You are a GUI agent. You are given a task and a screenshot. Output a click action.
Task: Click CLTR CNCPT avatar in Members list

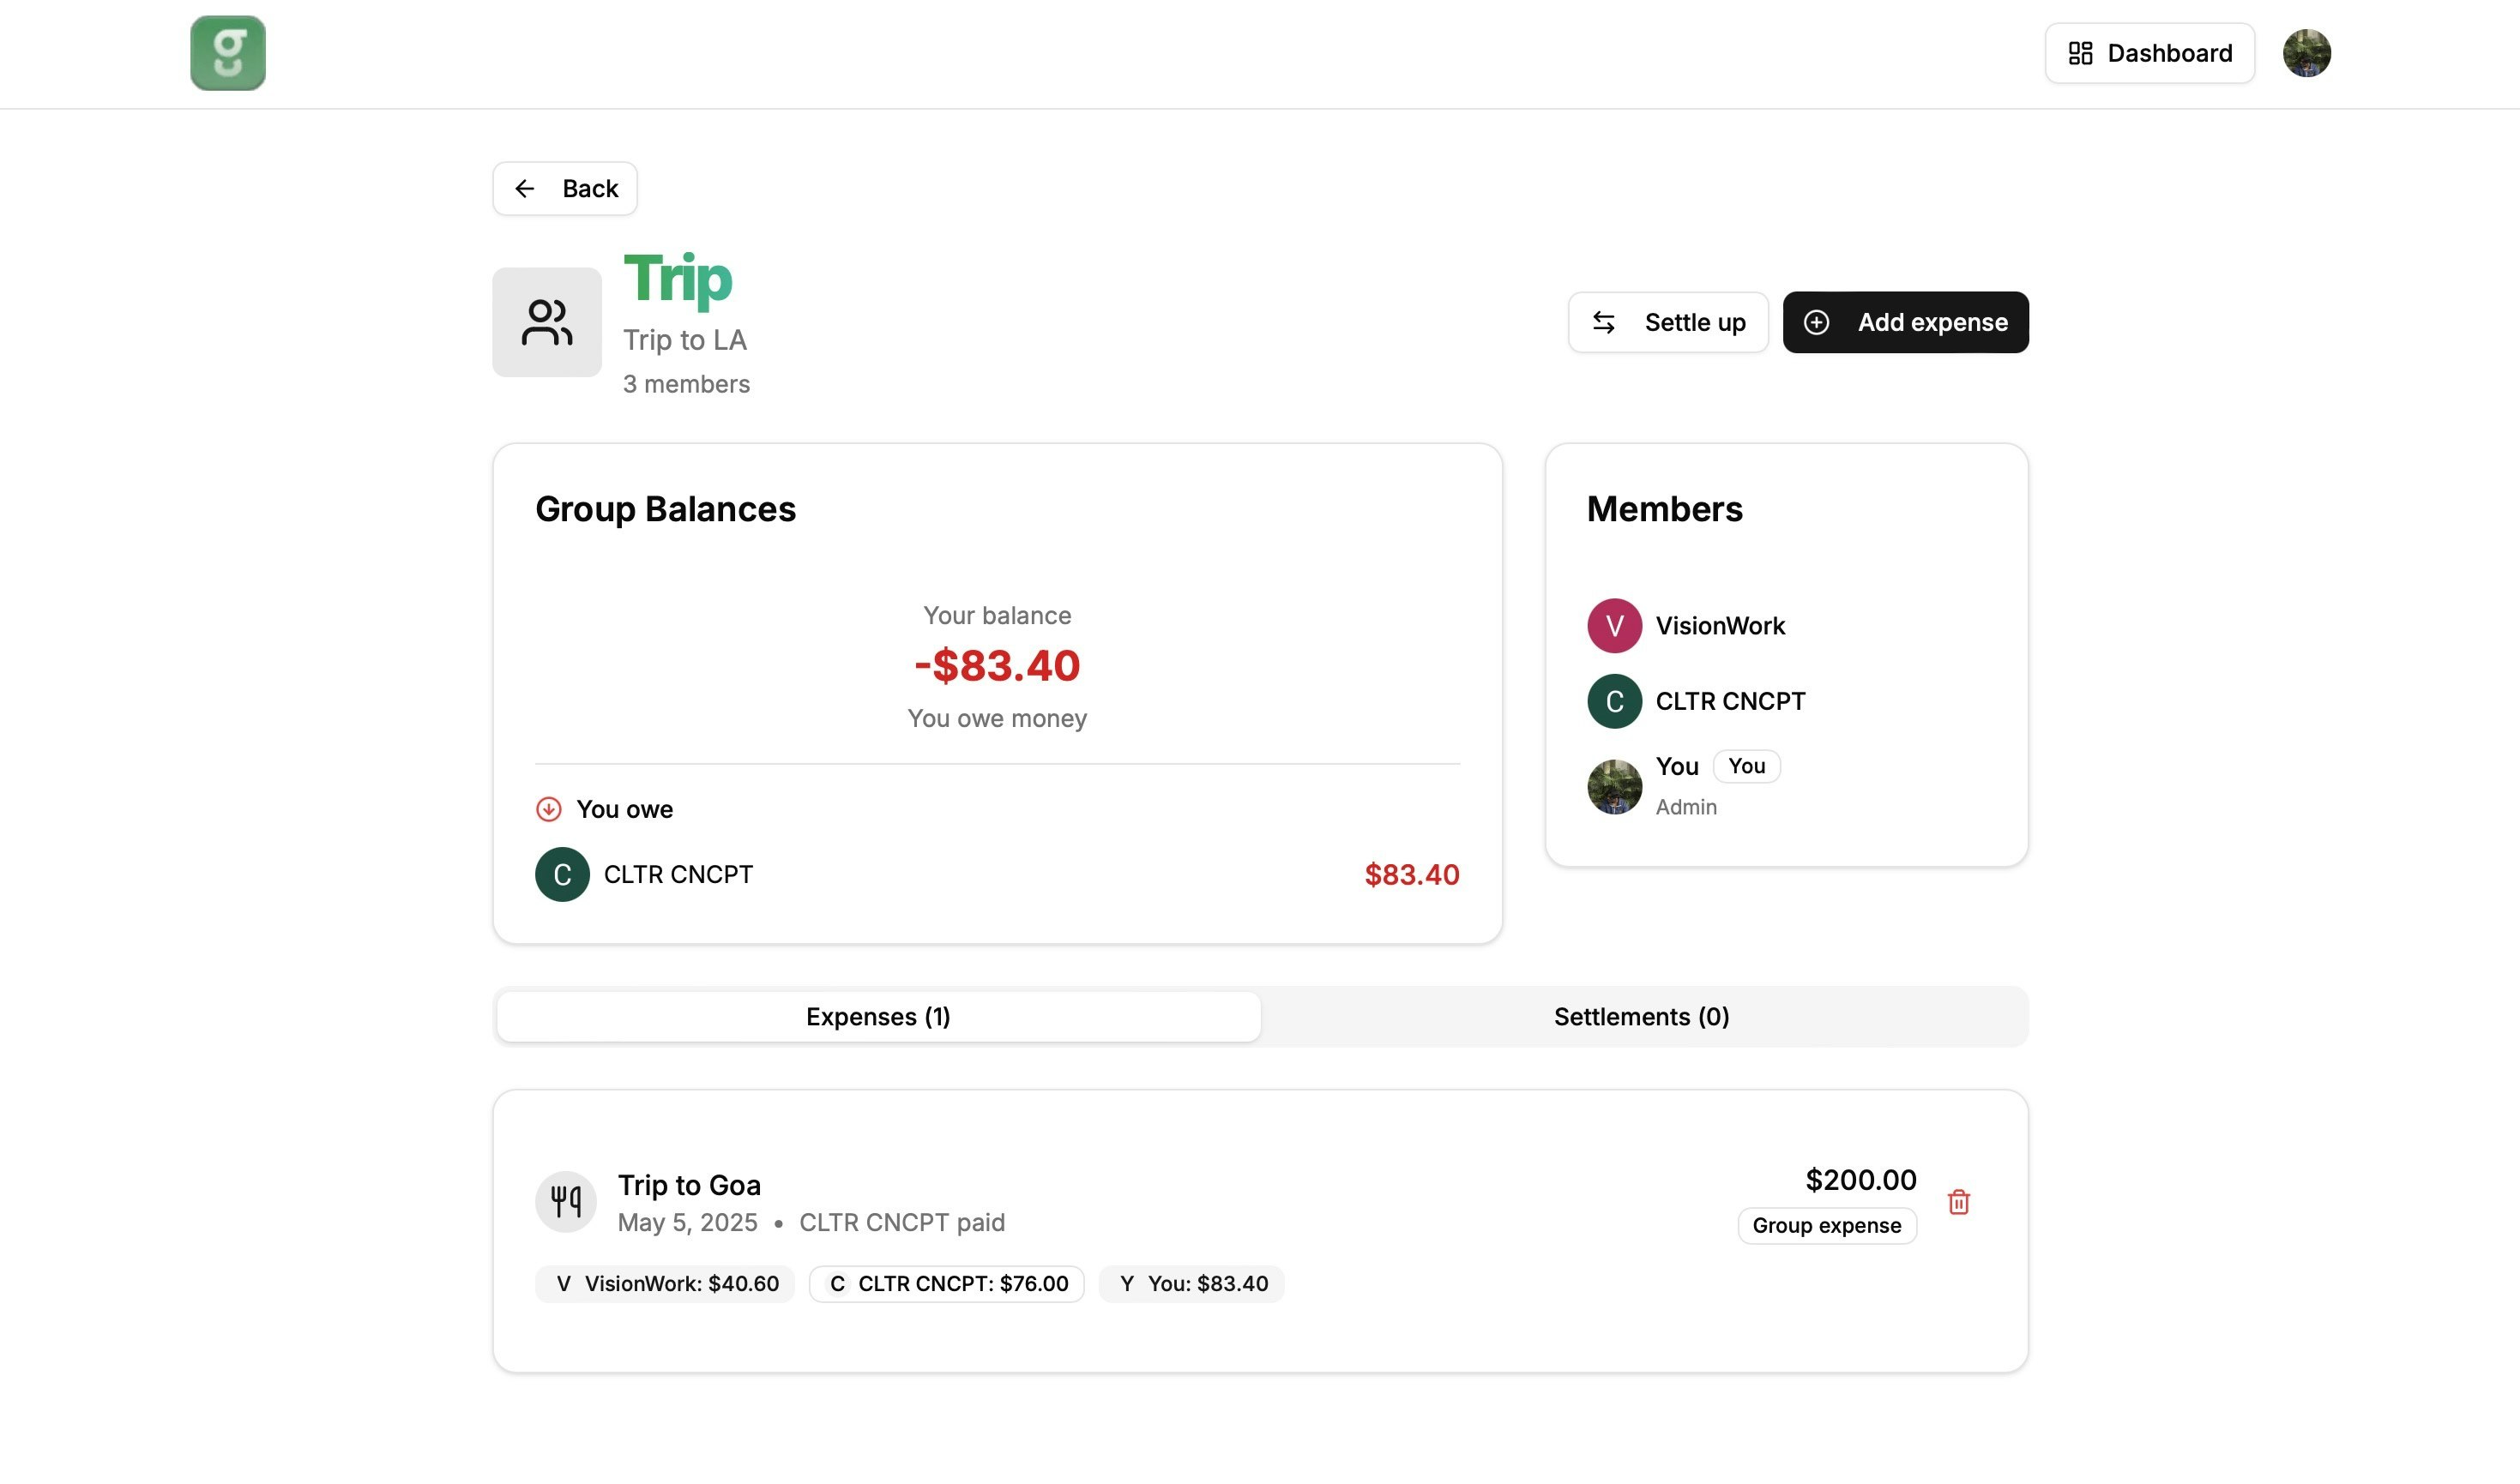1613,701
